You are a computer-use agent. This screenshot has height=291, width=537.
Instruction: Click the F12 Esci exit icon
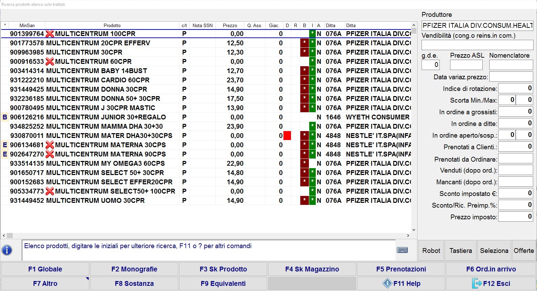(x=477, y=283)
